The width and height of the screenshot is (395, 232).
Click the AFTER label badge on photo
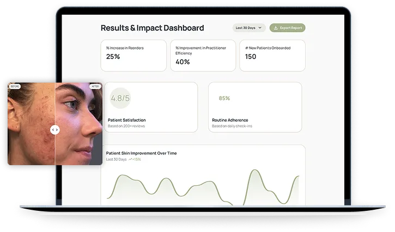(95, 86)
